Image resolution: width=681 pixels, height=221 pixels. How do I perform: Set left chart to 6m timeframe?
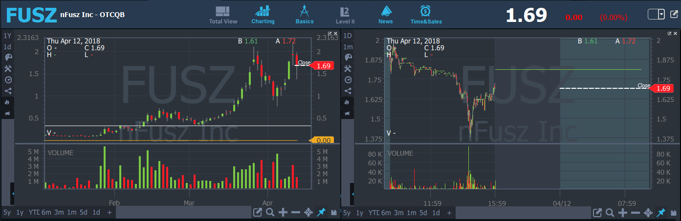(46, 213)
